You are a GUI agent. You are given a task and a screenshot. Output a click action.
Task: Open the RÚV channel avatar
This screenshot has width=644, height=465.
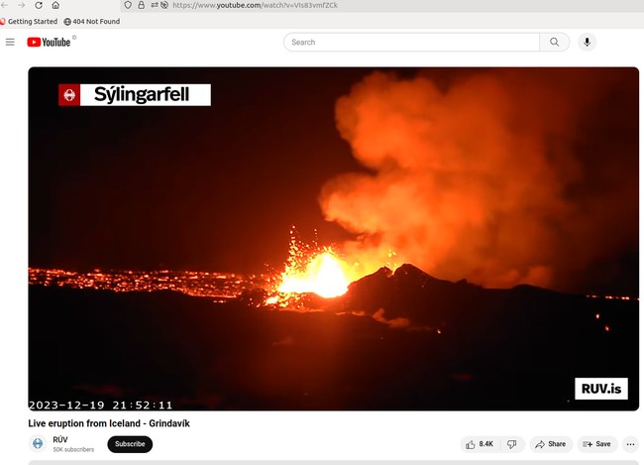click(x=38, y=444)
